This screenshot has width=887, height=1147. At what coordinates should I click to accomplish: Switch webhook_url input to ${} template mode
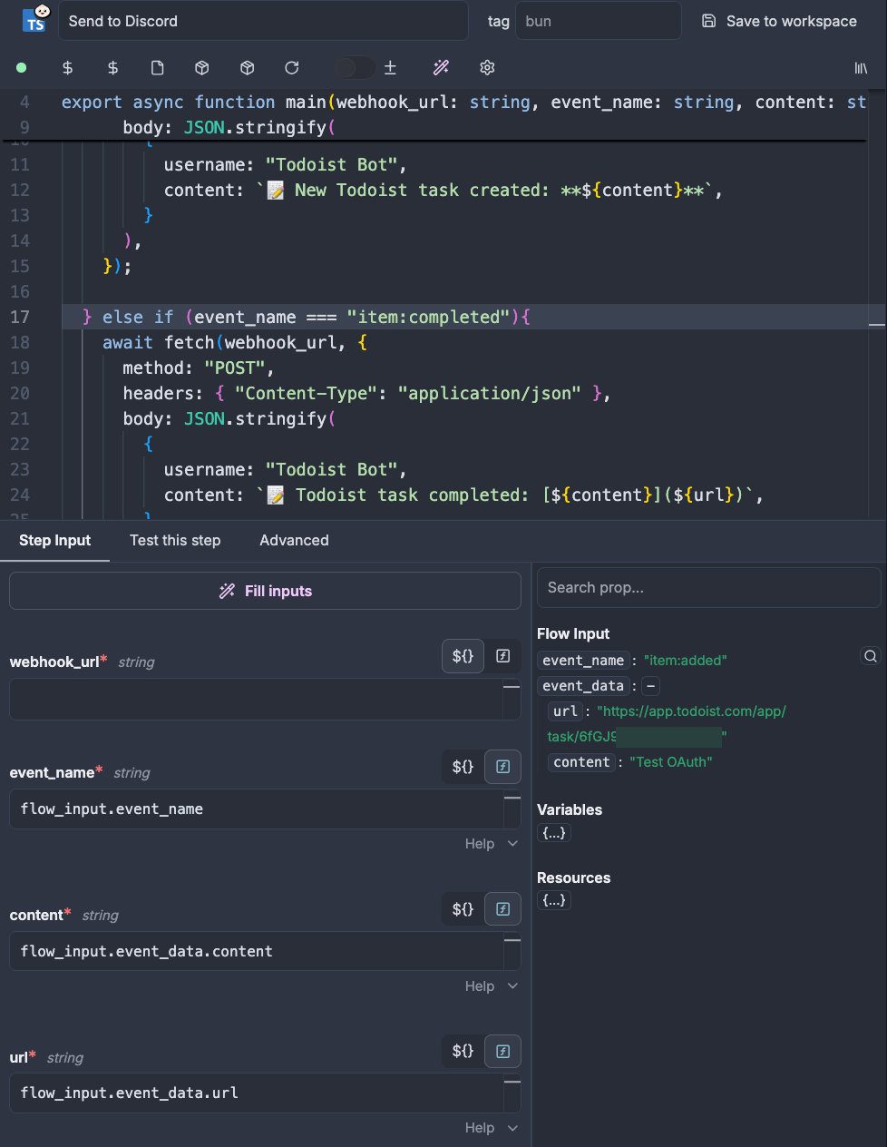tap(463, 655)
